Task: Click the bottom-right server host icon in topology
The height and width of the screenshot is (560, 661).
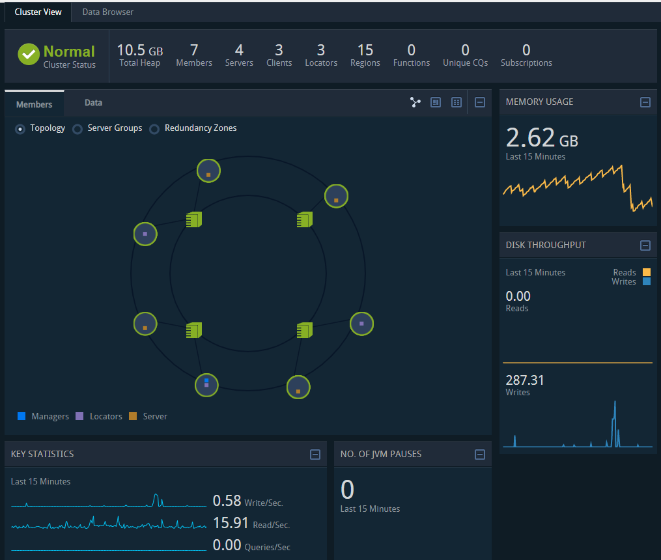Action: (x=305, y=330)
